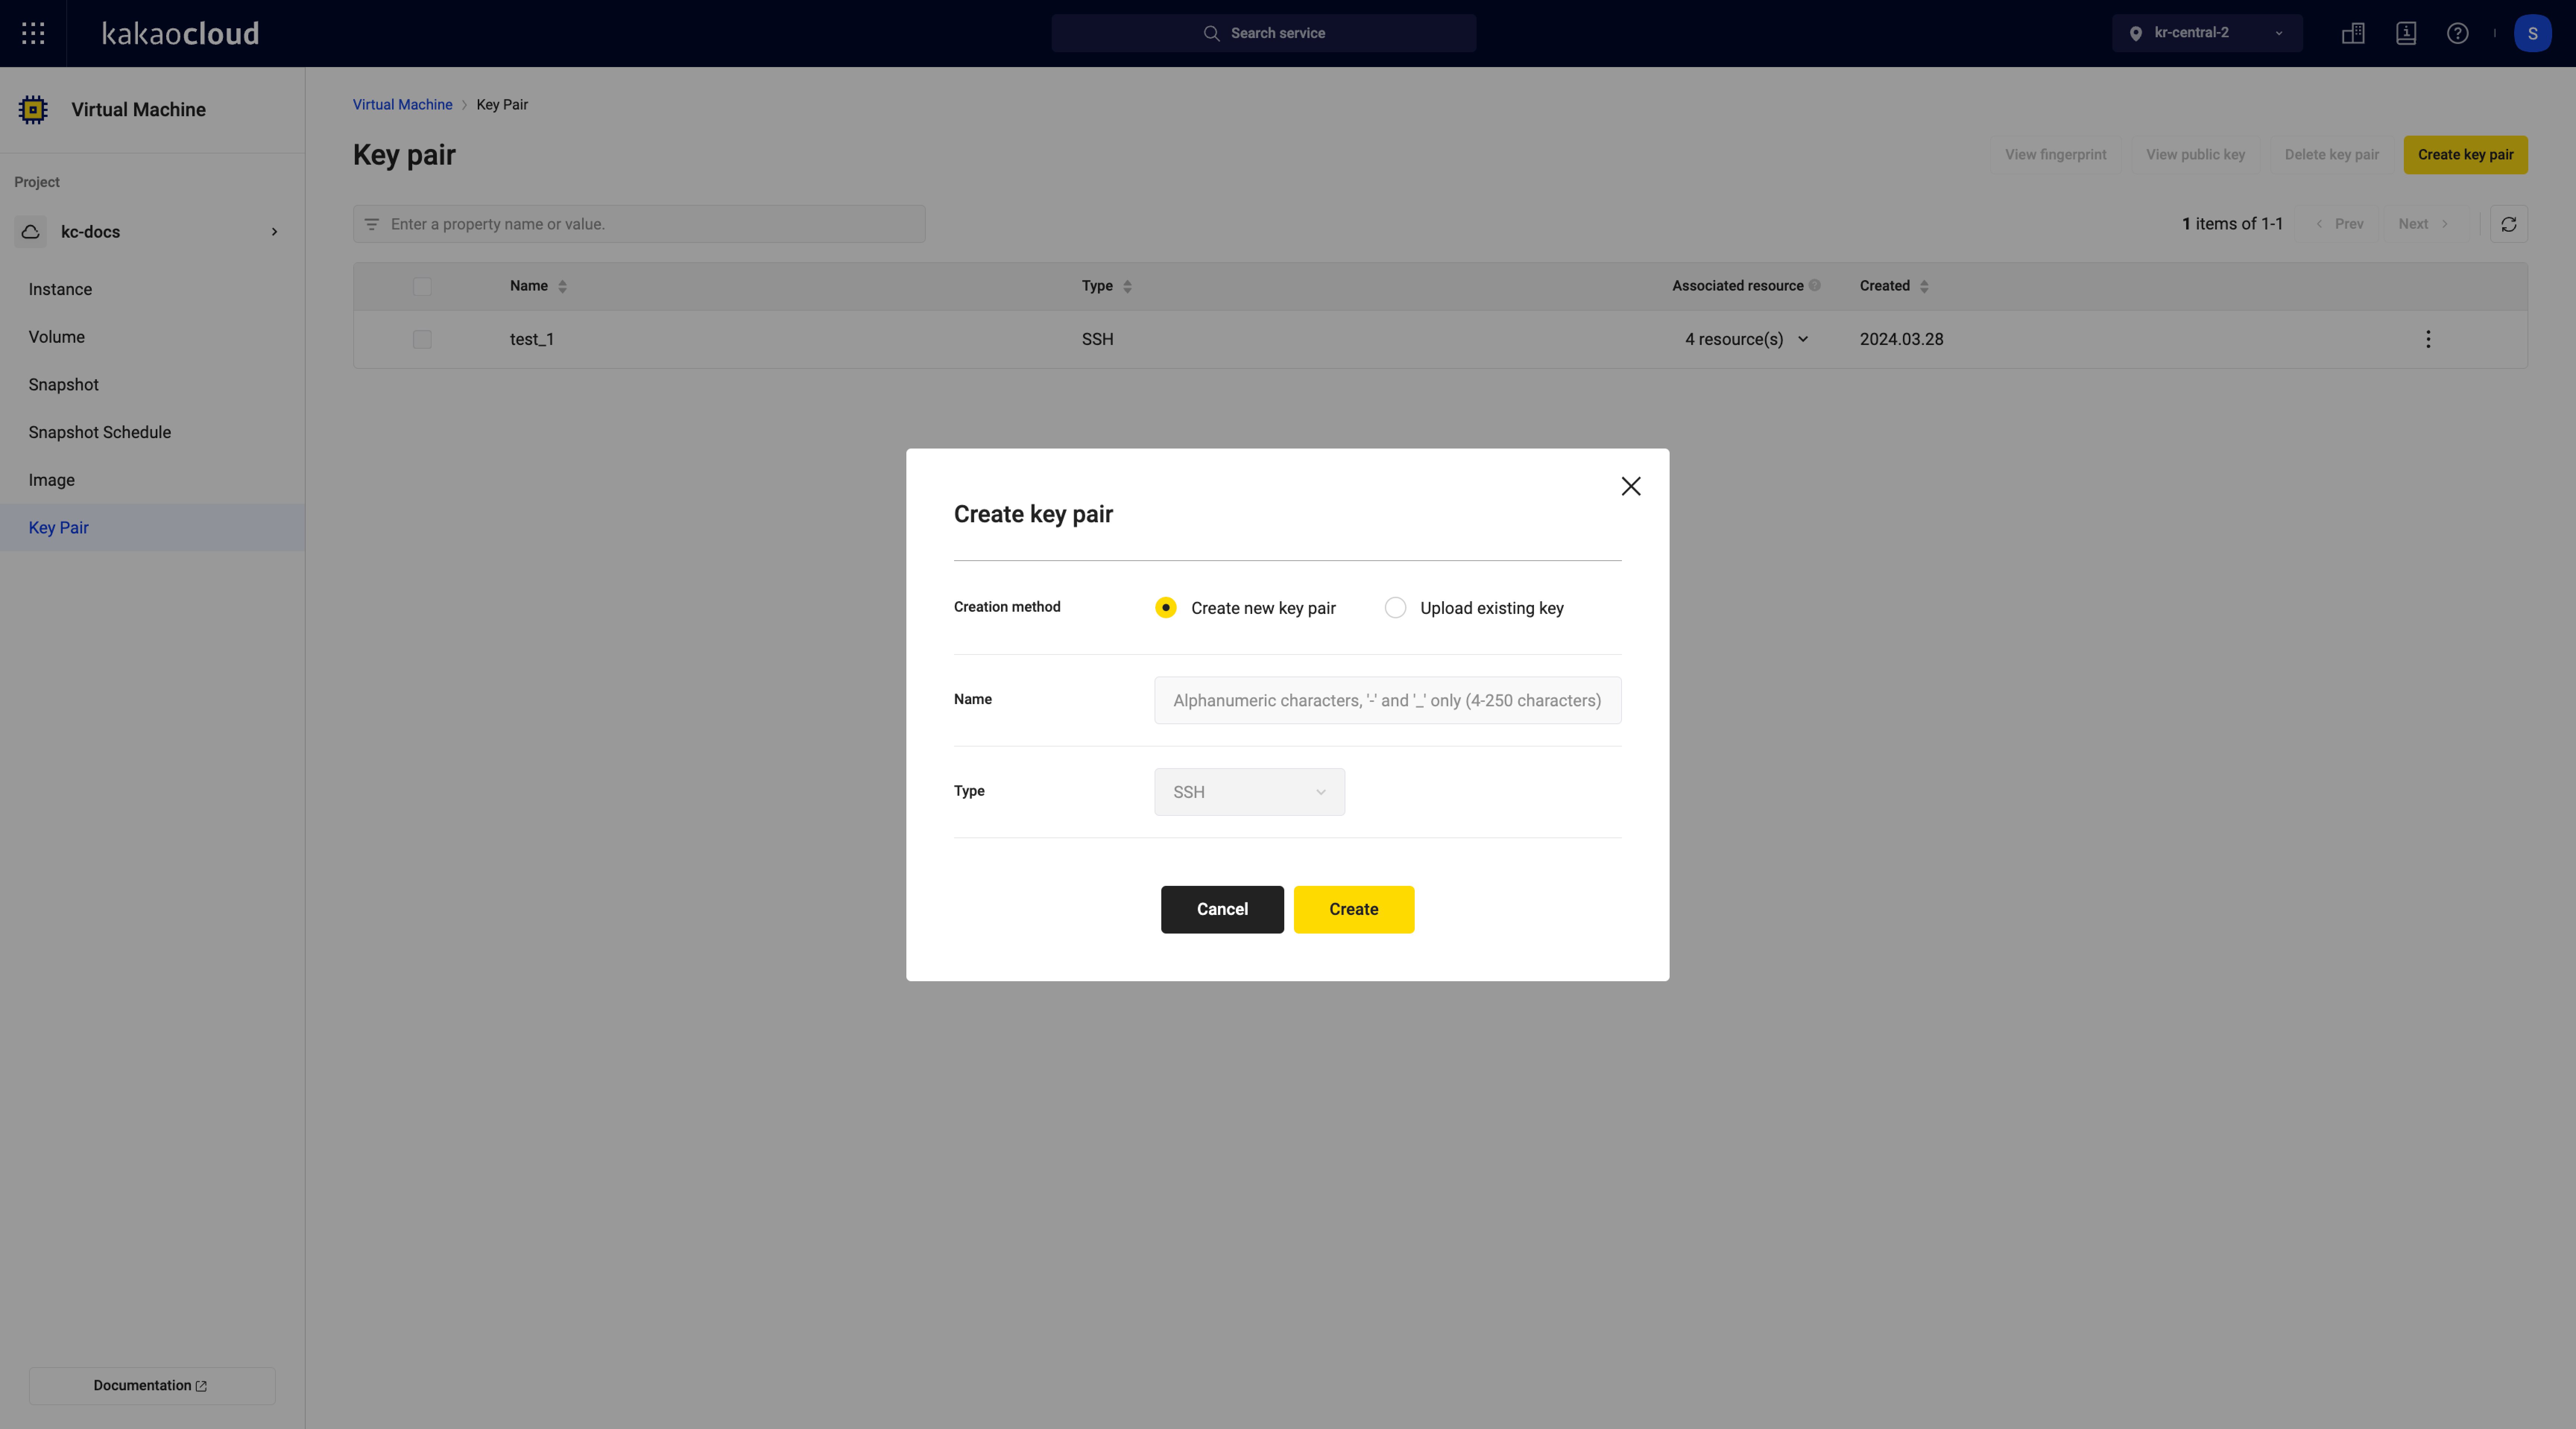
Task: Click the kc-docs cloud project icon
Action: [31, 232]
